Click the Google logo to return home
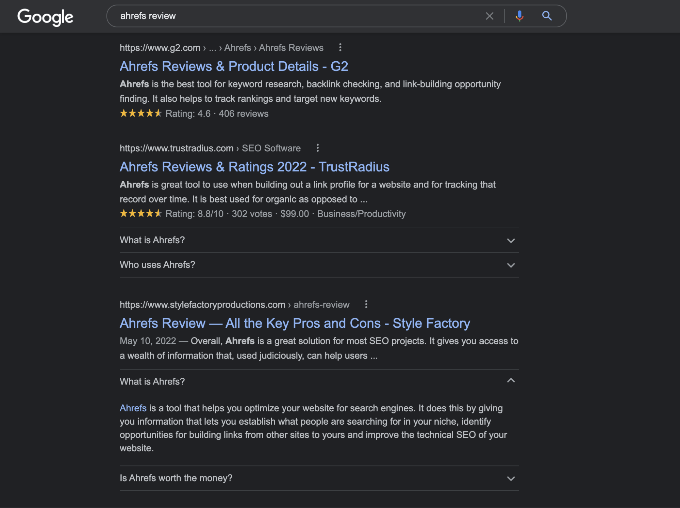The width and height of the screenshot is (680, 508). pos(45,16)
